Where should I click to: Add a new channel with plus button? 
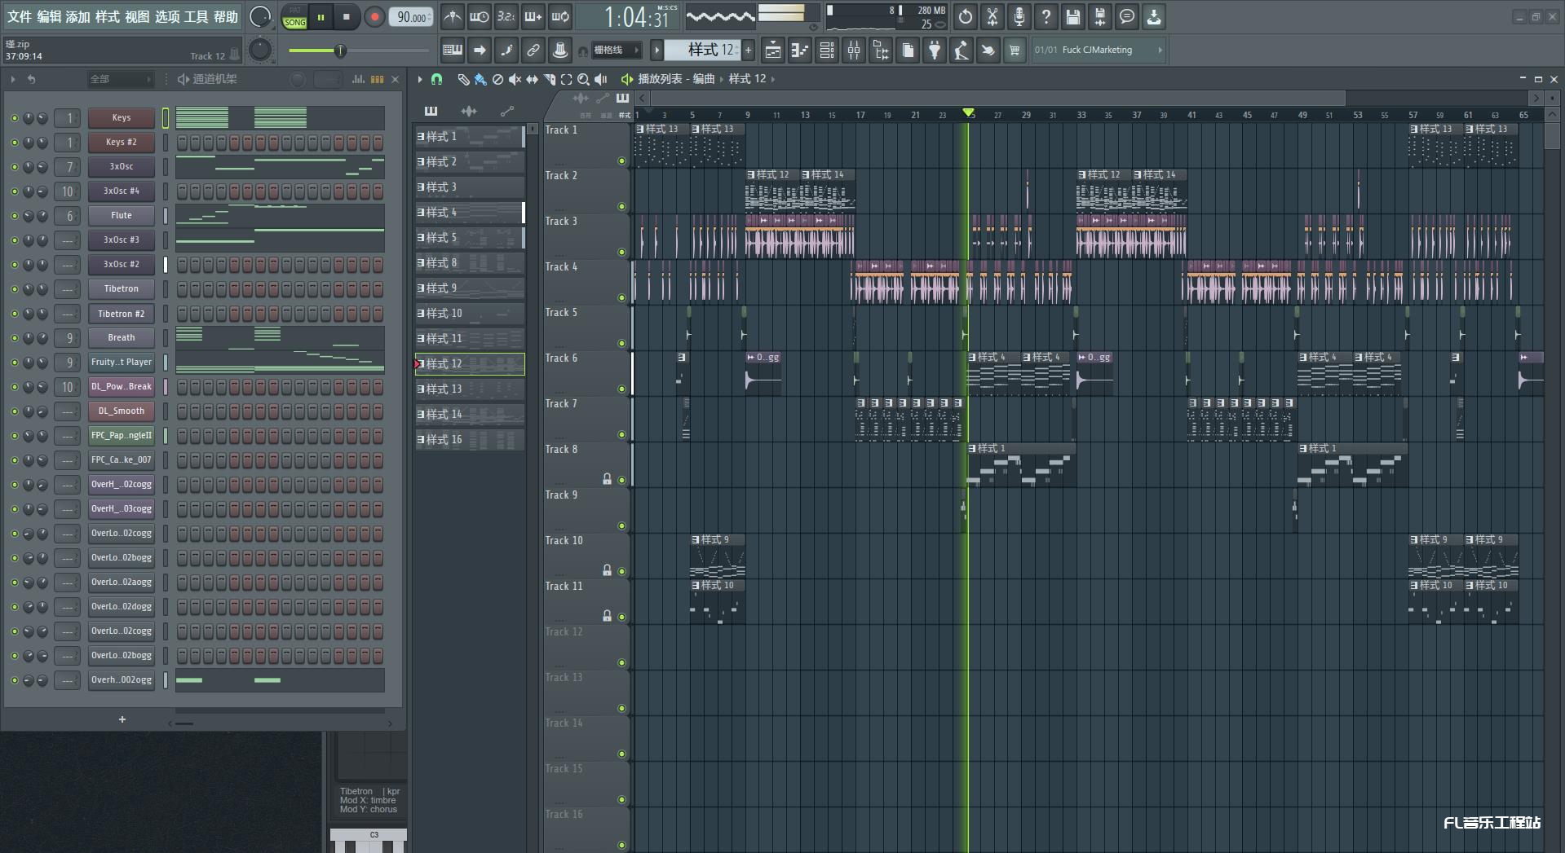(122, 719)
